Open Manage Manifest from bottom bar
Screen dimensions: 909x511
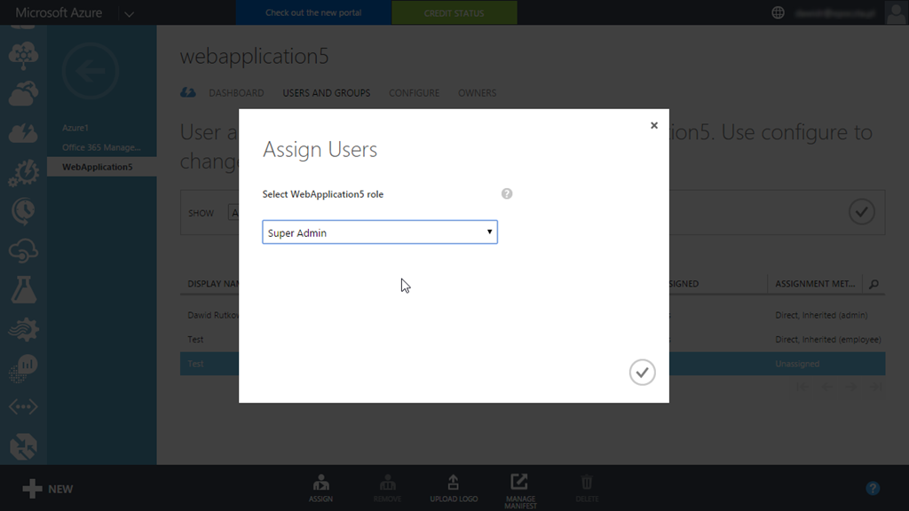point(519,488)
